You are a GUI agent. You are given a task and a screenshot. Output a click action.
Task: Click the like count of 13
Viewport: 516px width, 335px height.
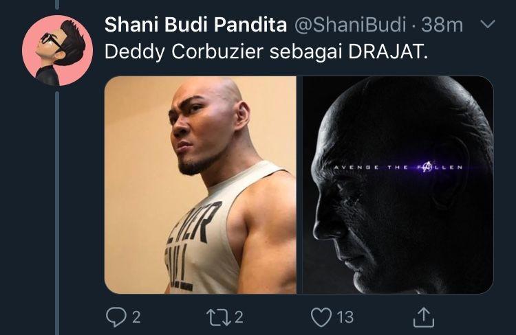pos(345,317)
